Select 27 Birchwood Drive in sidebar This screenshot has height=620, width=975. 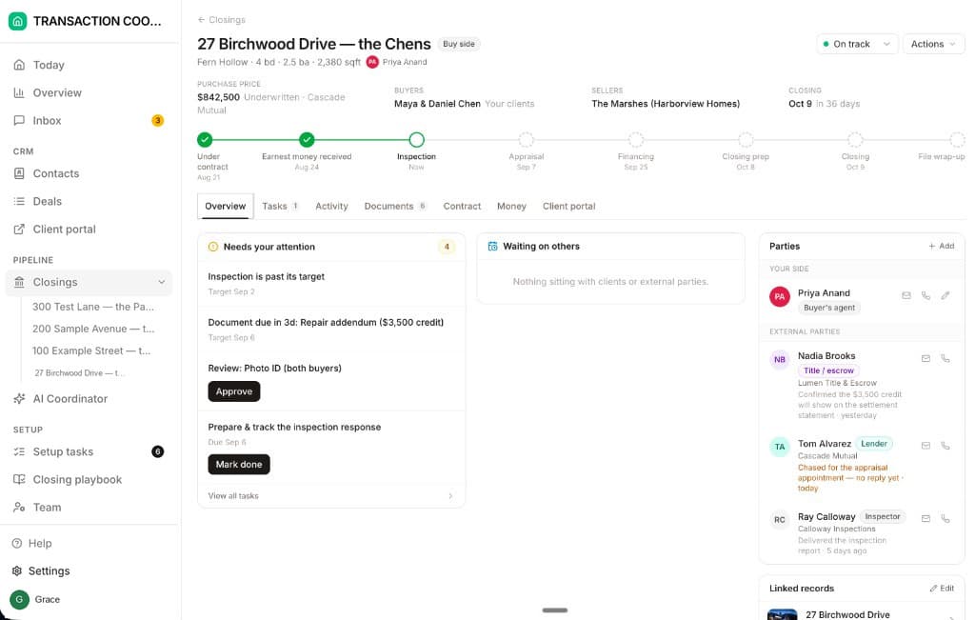(80, 373)
